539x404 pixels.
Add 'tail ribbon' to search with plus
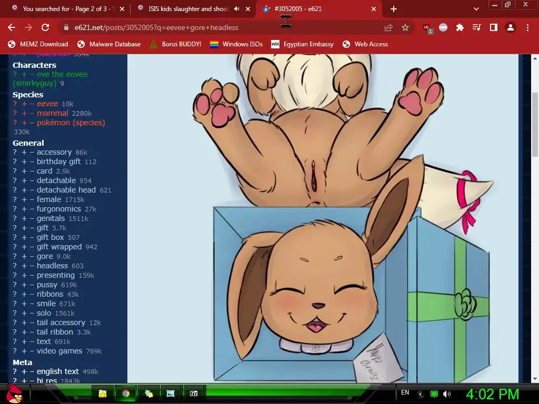click(x=24, y=332)
